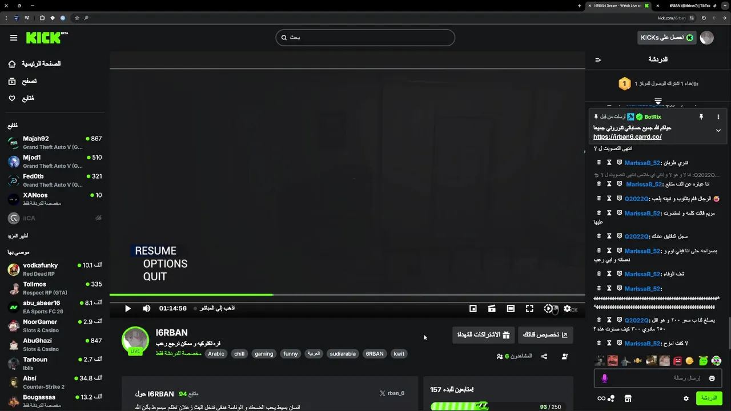Enter fullscreen video mode
This screenshot has height=411, width=731.
(x=529, y=308)
